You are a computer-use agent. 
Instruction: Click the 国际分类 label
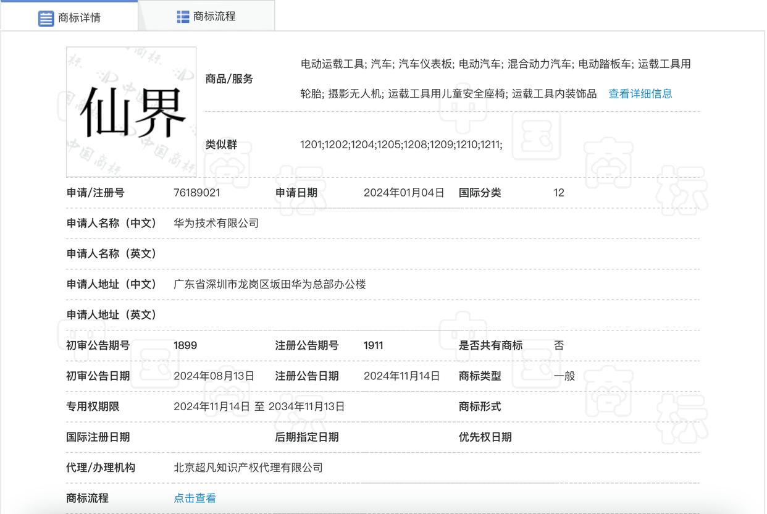point(480,193)
